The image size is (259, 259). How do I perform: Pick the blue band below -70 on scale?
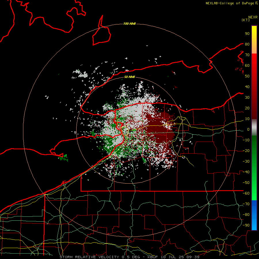(x=254, y=215)
